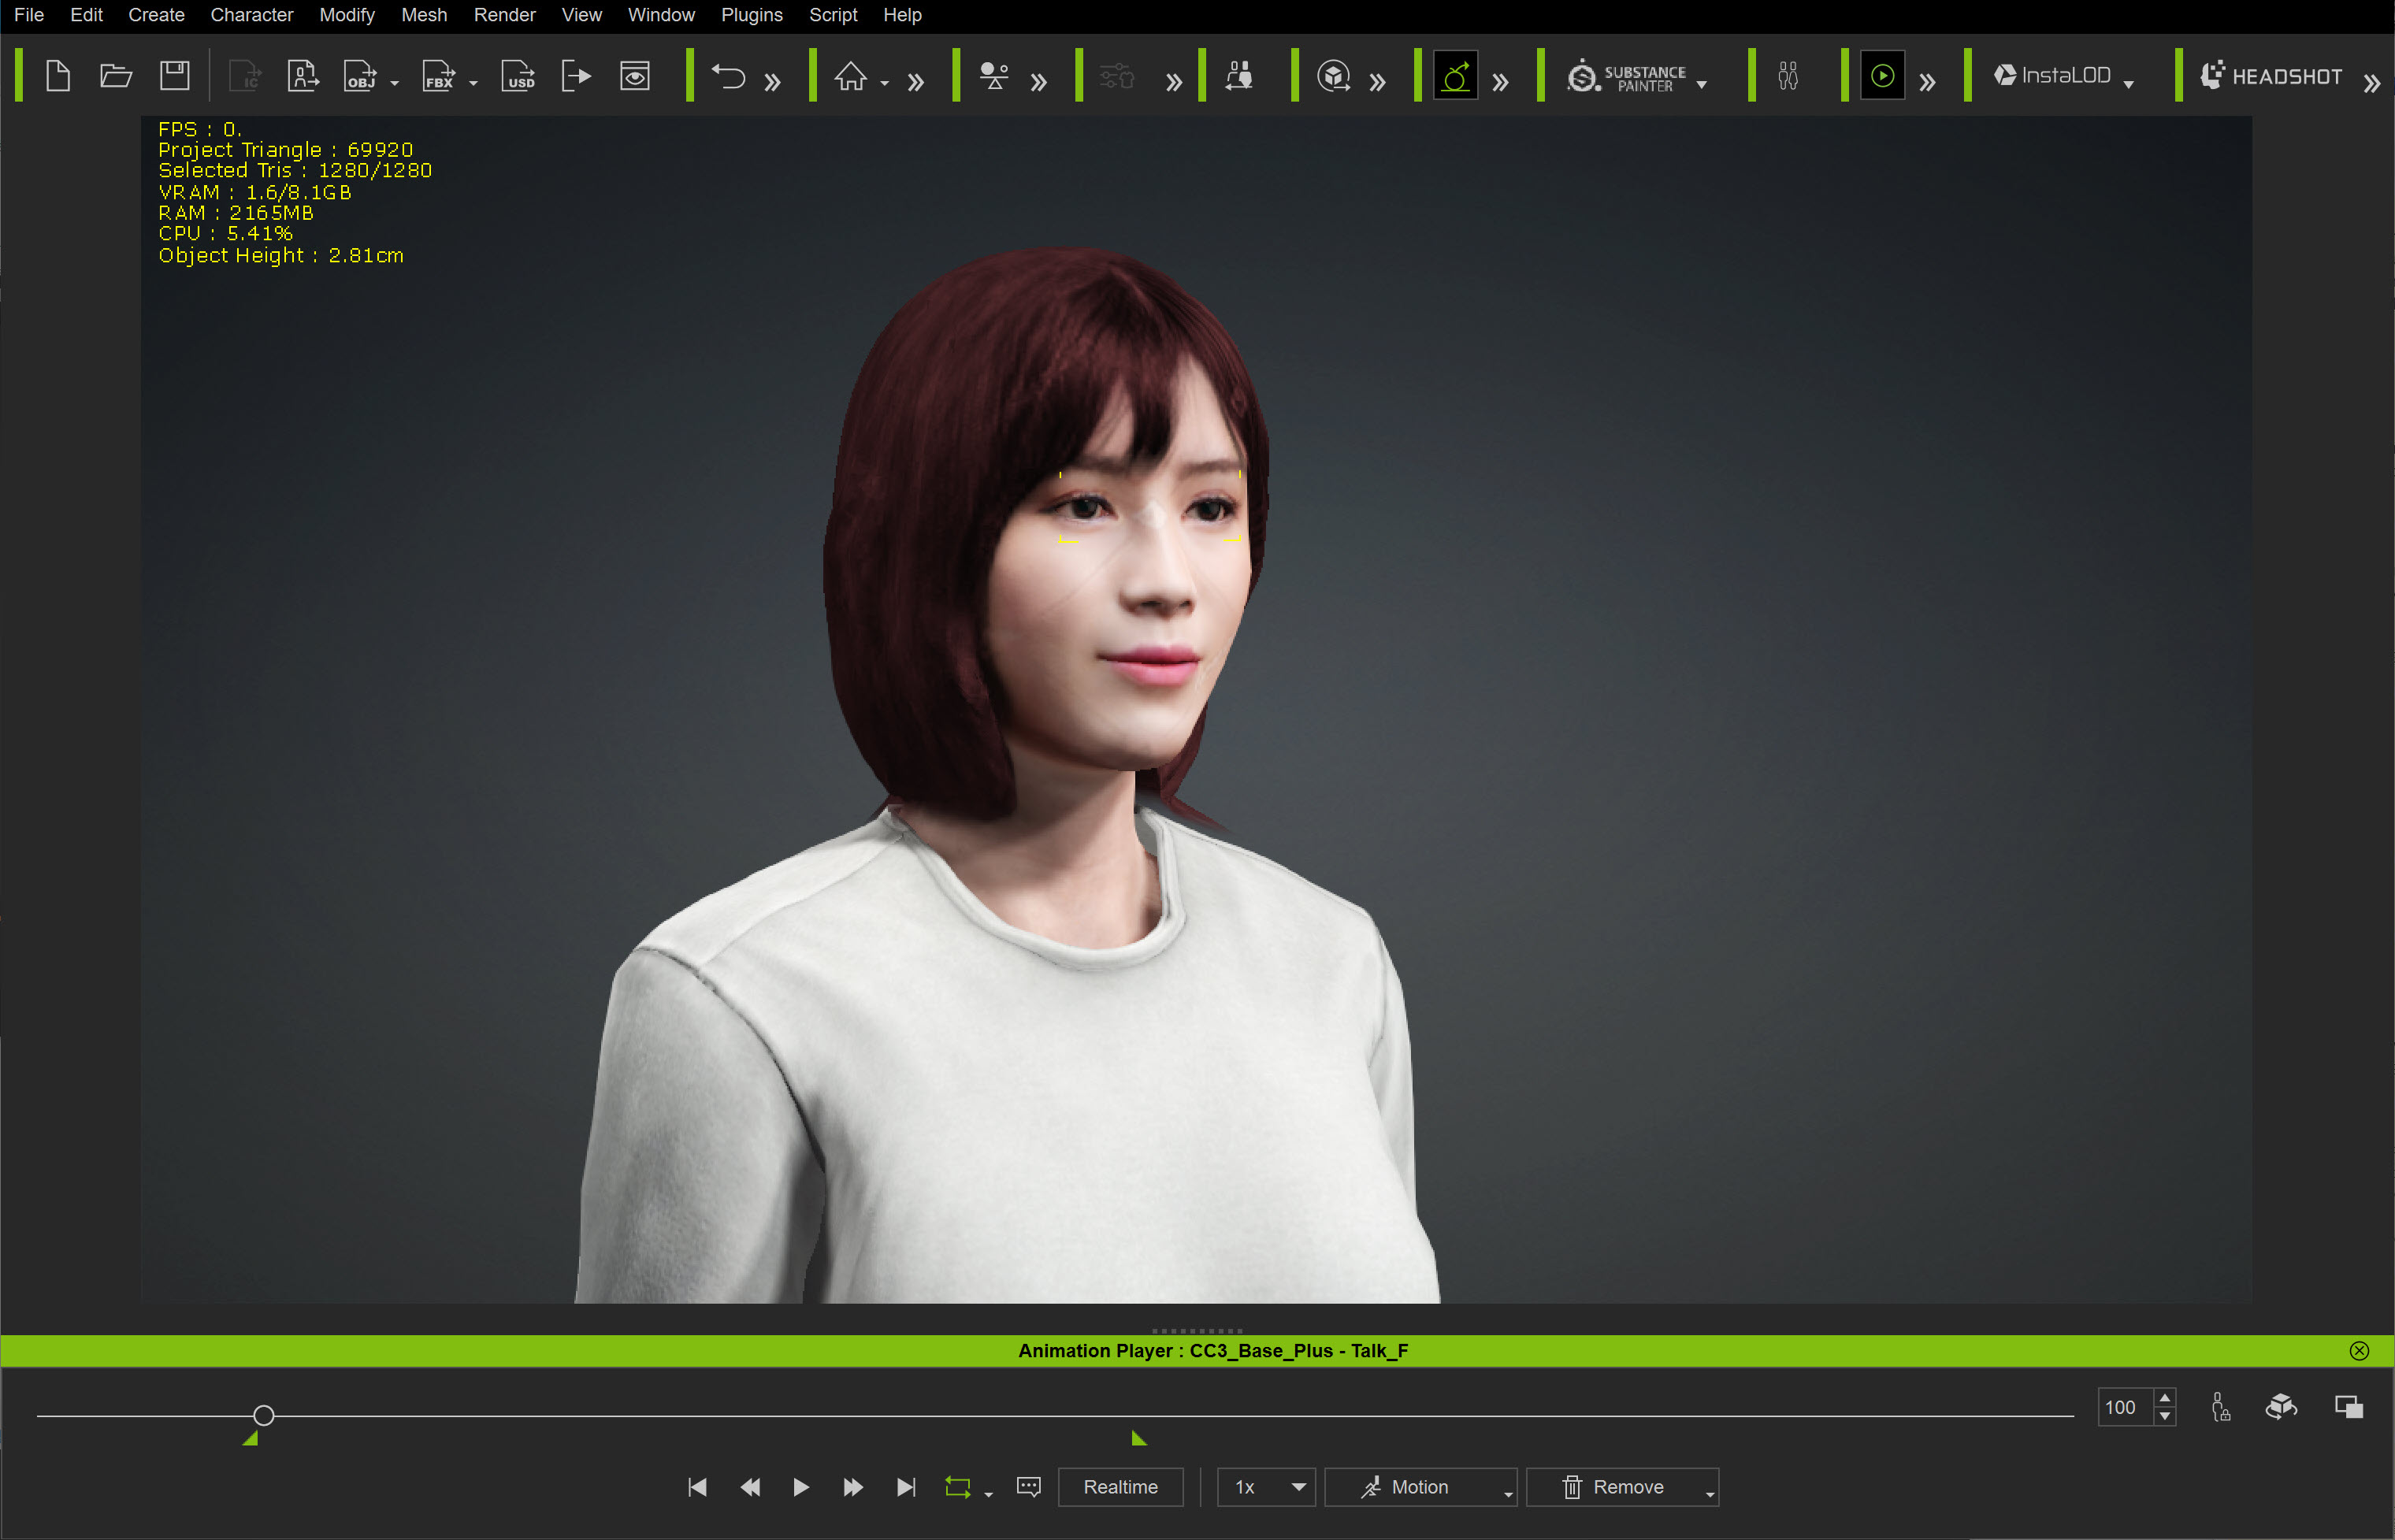Image resolution: width=2395 pixels, height=1540 pixels.
Task: Toggle the lock character root icon
Action: [2220, 1407]
